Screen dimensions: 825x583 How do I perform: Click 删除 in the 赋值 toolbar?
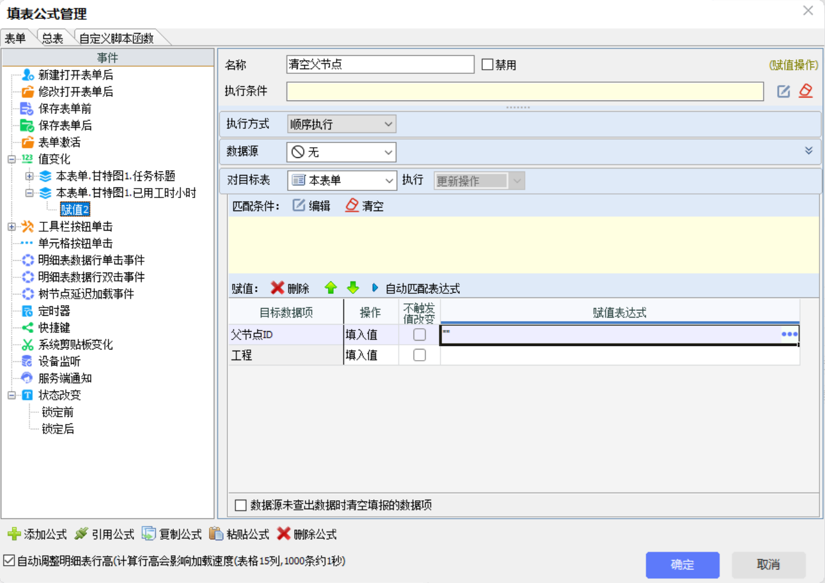(290, 288)
